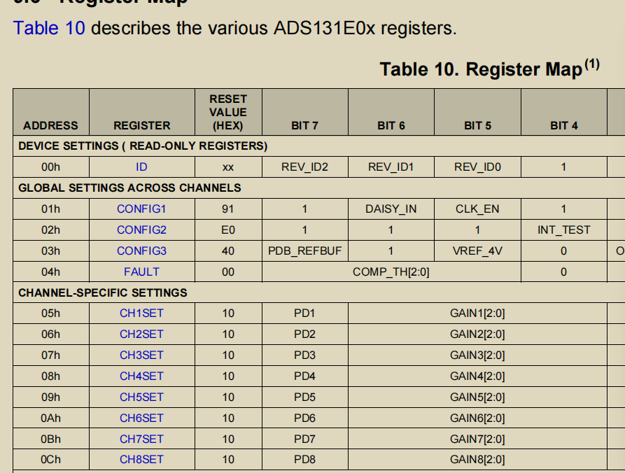The width and height of the screenshot is (625, 473).
Task: Click the 0Bh address cell
Action: (50, 439)
